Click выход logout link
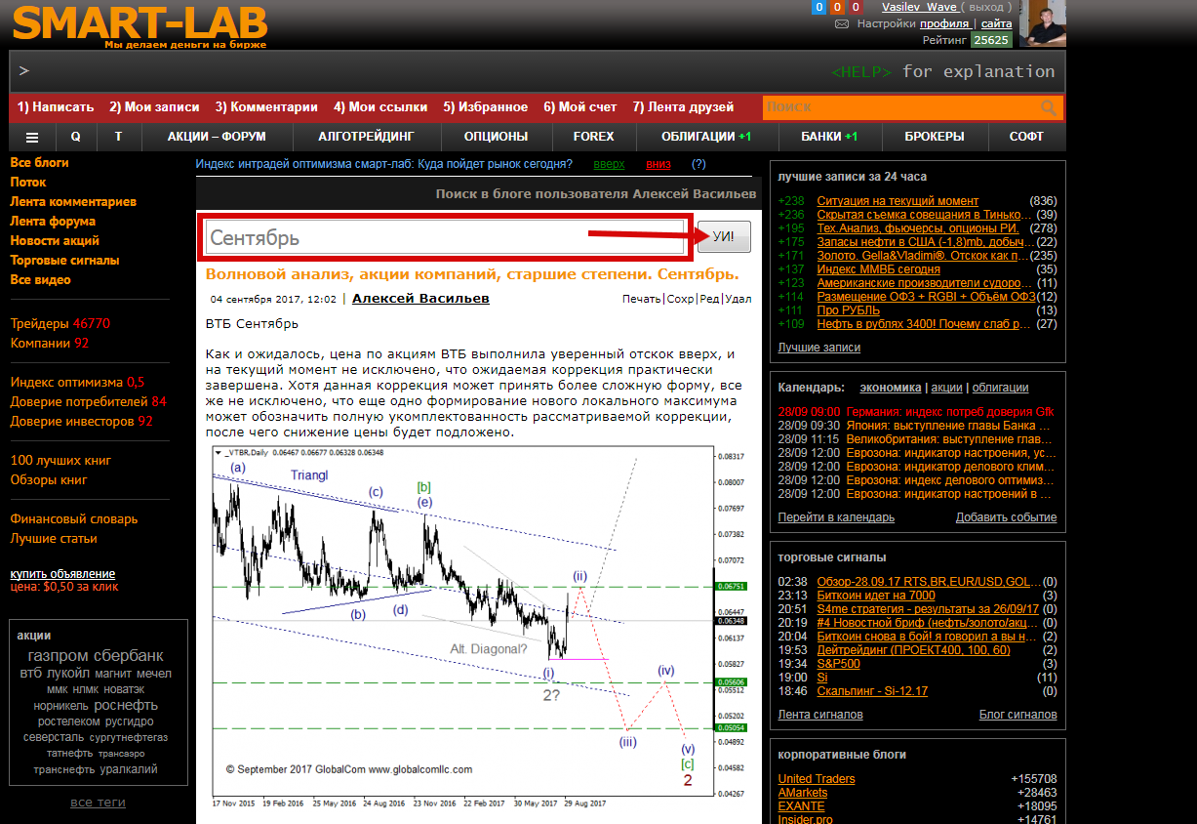This screenshot has width=1197, height=824. pyautogui.click(x=985, y=7)
